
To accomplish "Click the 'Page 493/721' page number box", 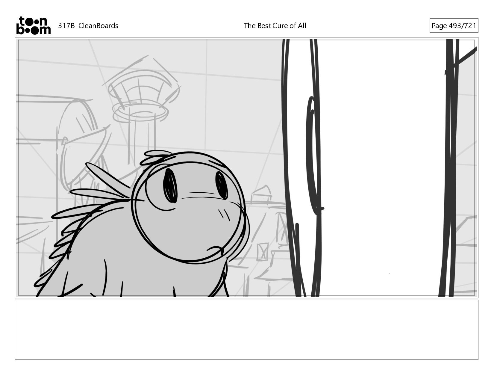I will pyautogui.click(x=454, y=26).
